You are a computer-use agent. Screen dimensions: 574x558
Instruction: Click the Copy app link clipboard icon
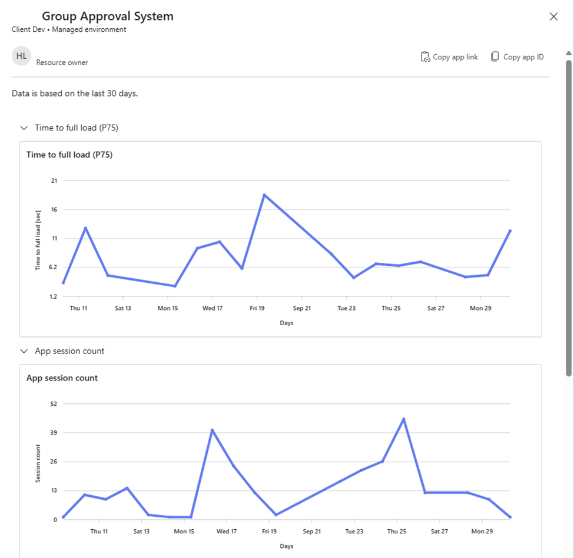(425, 56)
